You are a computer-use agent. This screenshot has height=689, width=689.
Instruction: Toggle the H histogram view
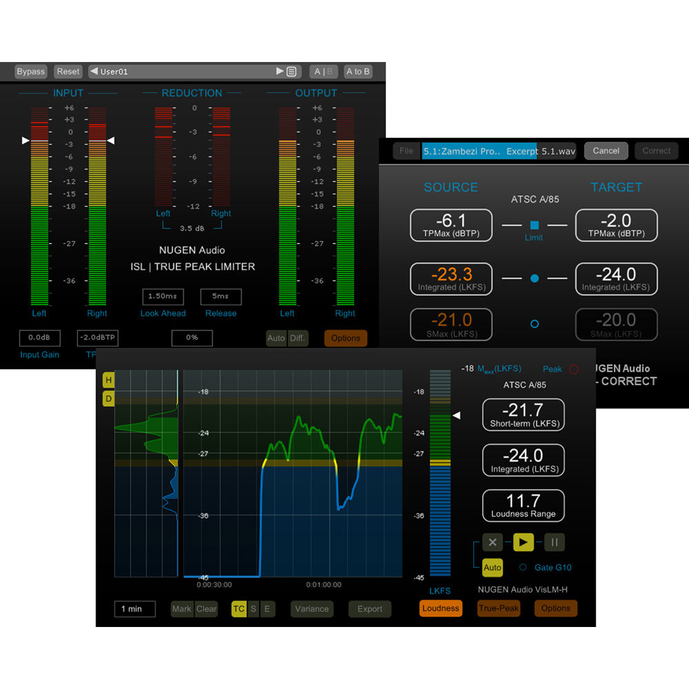click(x=108, y=380)
